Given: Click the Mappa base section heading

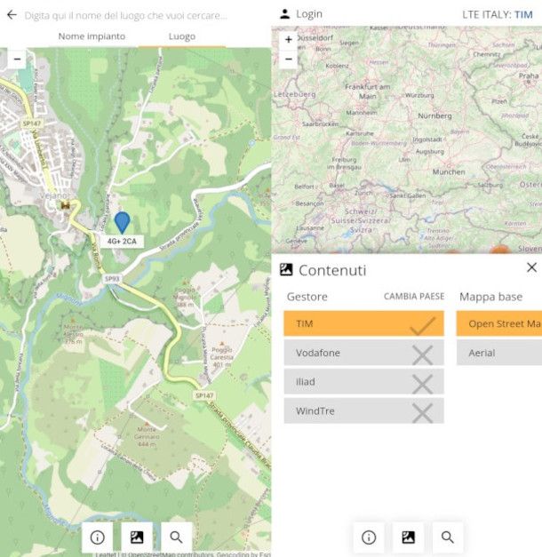Looking at the screenshot, I should [490, 297].
